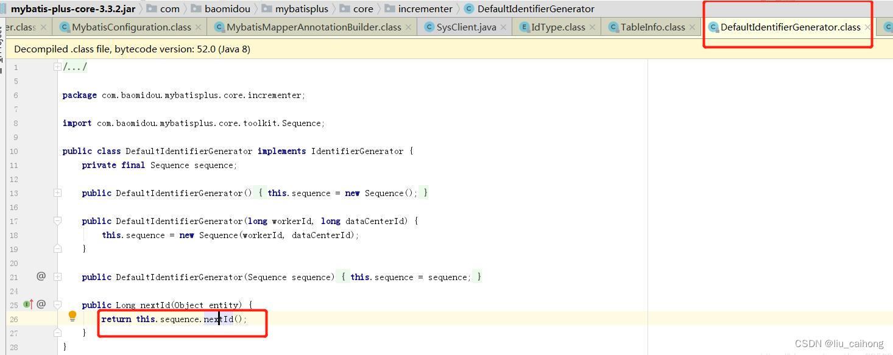This screenshot has width=893, height=355.
Task: Click the folder icon before incrementer breadcrumb
Action: pyautogui.click(x=390, y=9)
